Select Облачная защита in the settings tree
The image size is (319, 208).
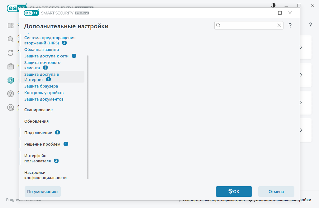tap(41, 49)
